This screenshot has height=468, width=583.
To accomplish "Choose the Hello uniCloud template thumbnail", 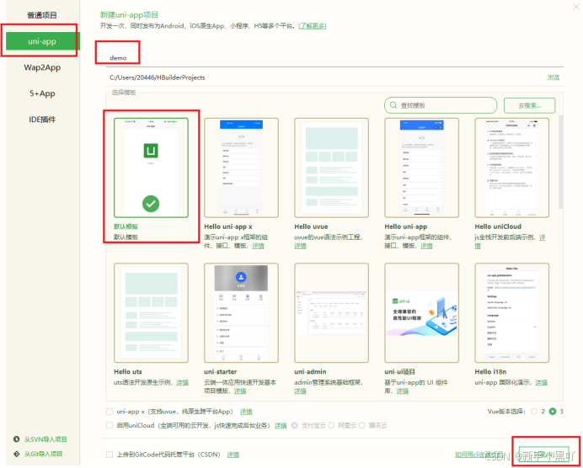I will pos(511,168).
